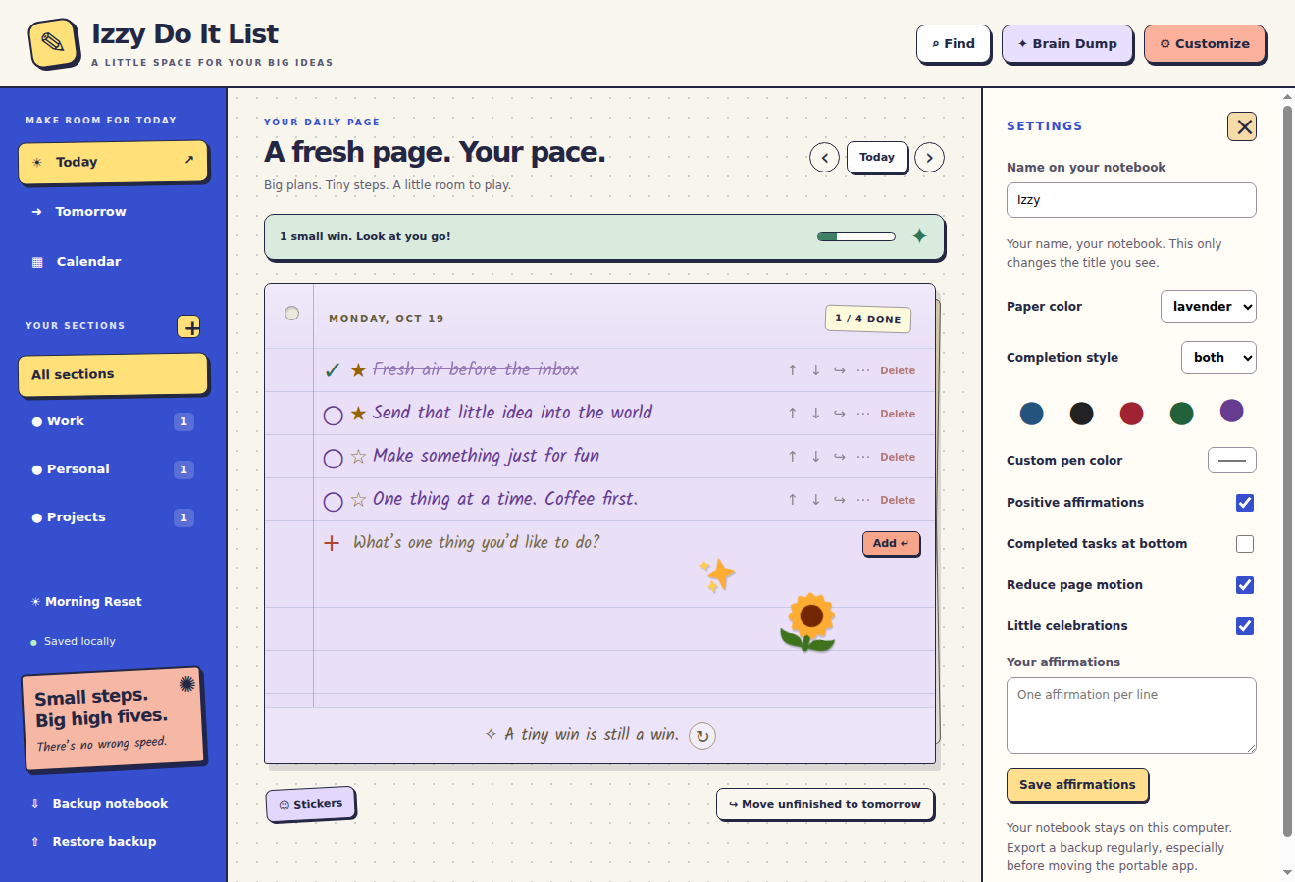Send 'Make something just for fun' to tomorrow
Image resolution: width=1295 pixels, height=882 pixels.
coord(840,457)
